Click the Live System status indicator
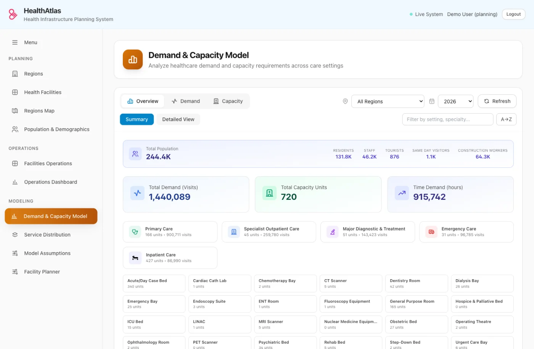Screen dimensions: 534x349 click(426, 14)
